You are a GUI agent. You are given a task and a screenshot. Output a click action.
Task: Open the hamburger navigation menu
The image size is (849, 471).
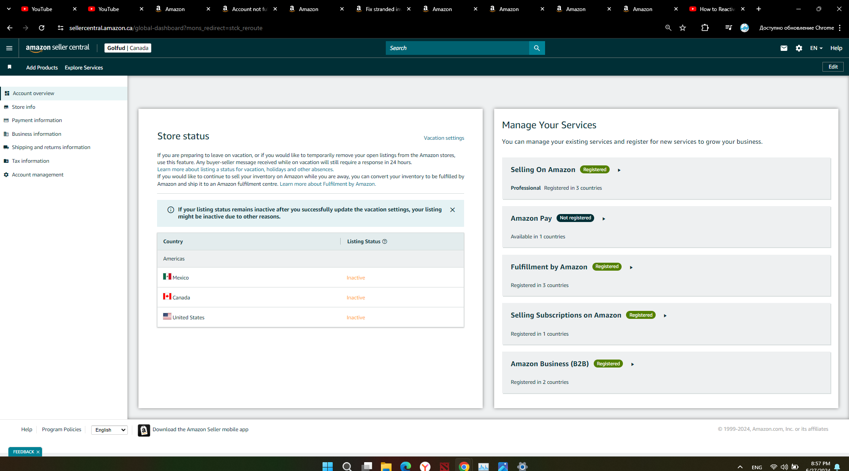point(9,48)
